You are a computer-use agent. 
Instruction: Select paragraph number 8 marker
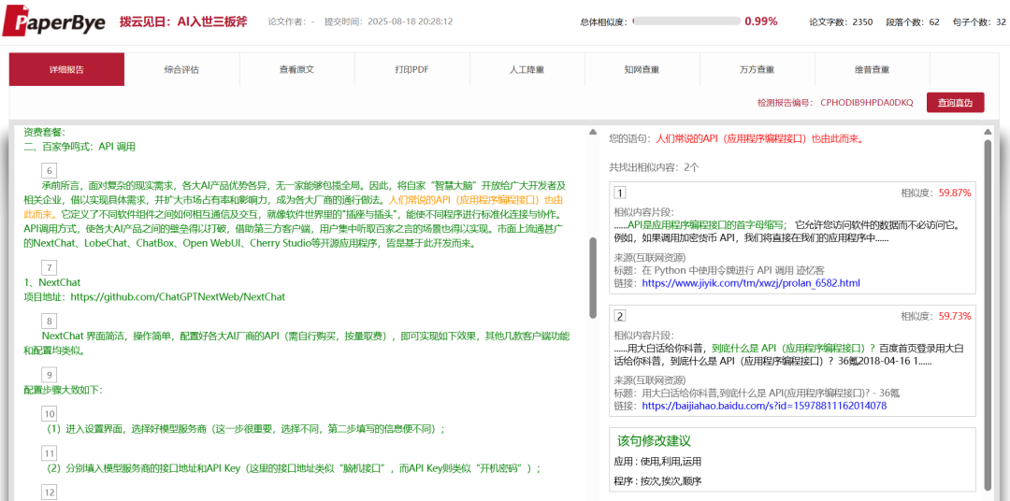(x=50, y=321)
